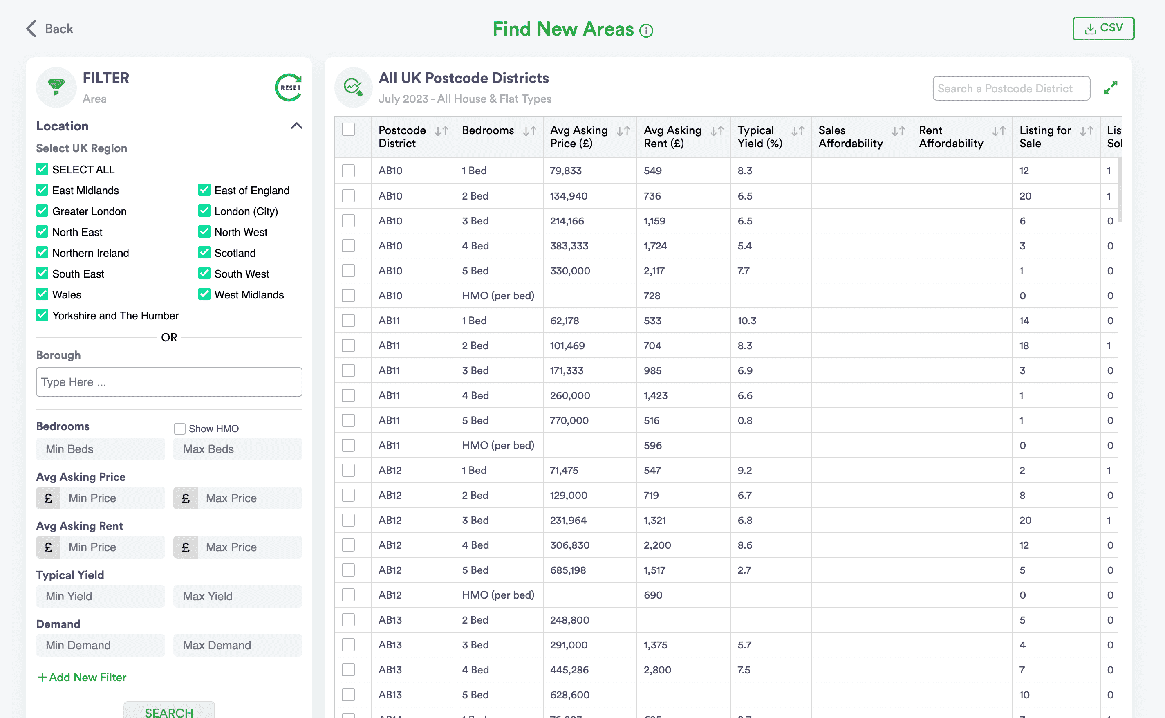Sort by Avg Asking Price arrows
1165x718 pixels.
point(623,131)
